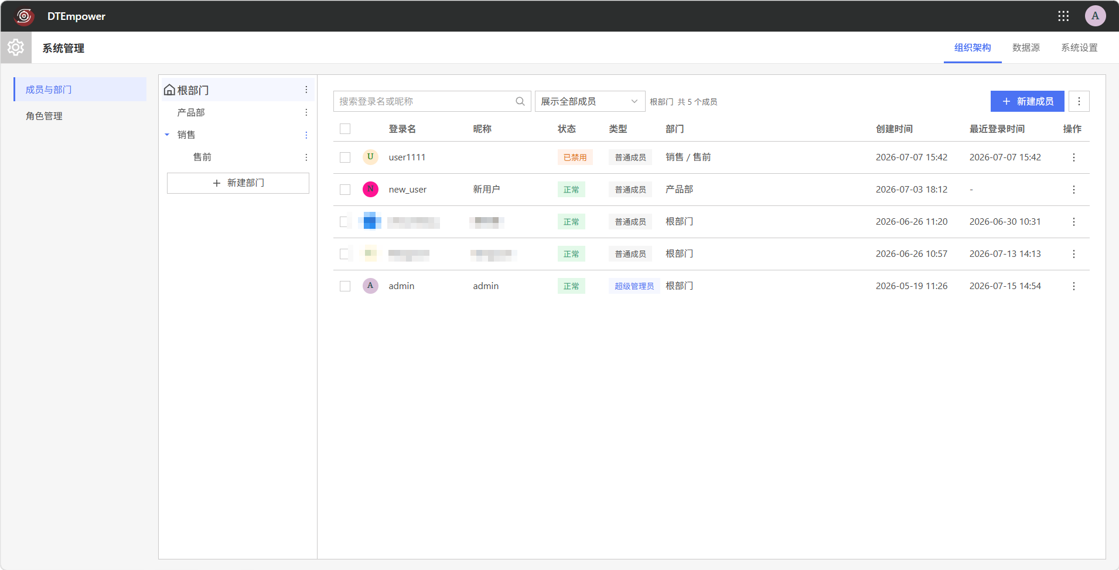1119x570 pixels.
Task: Open actions menu for 2026-06-26 10:57 row
Action: click(1073, 254)
